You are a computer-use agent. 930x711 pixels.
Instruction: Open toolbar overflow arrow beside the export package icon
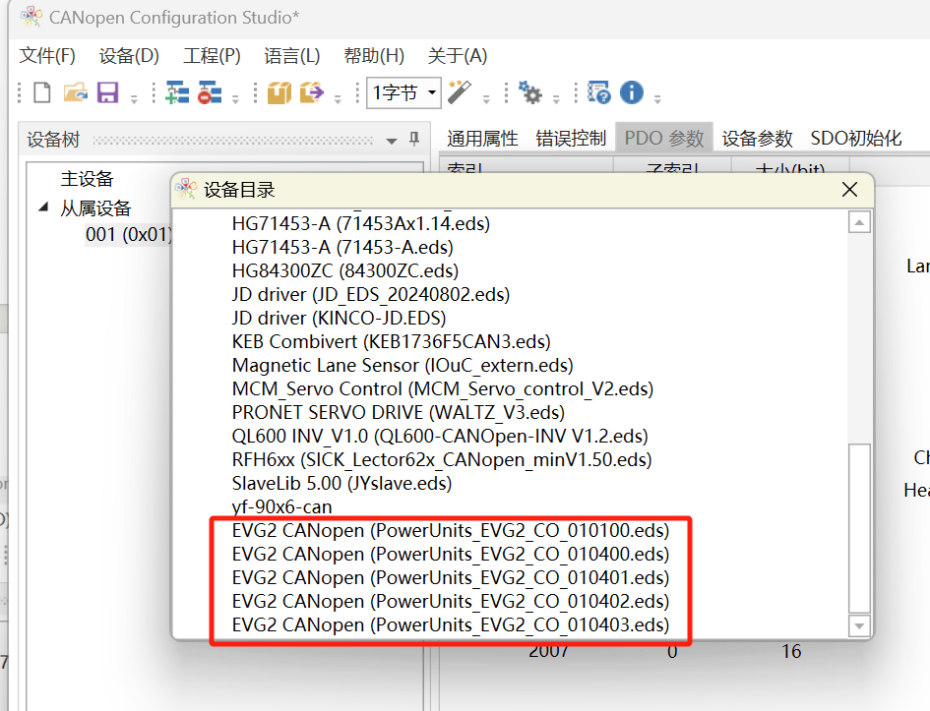339,97
